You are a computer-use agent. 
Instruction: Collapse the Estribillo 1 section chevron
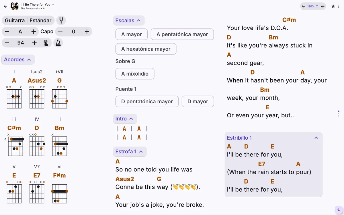point(316,138)
